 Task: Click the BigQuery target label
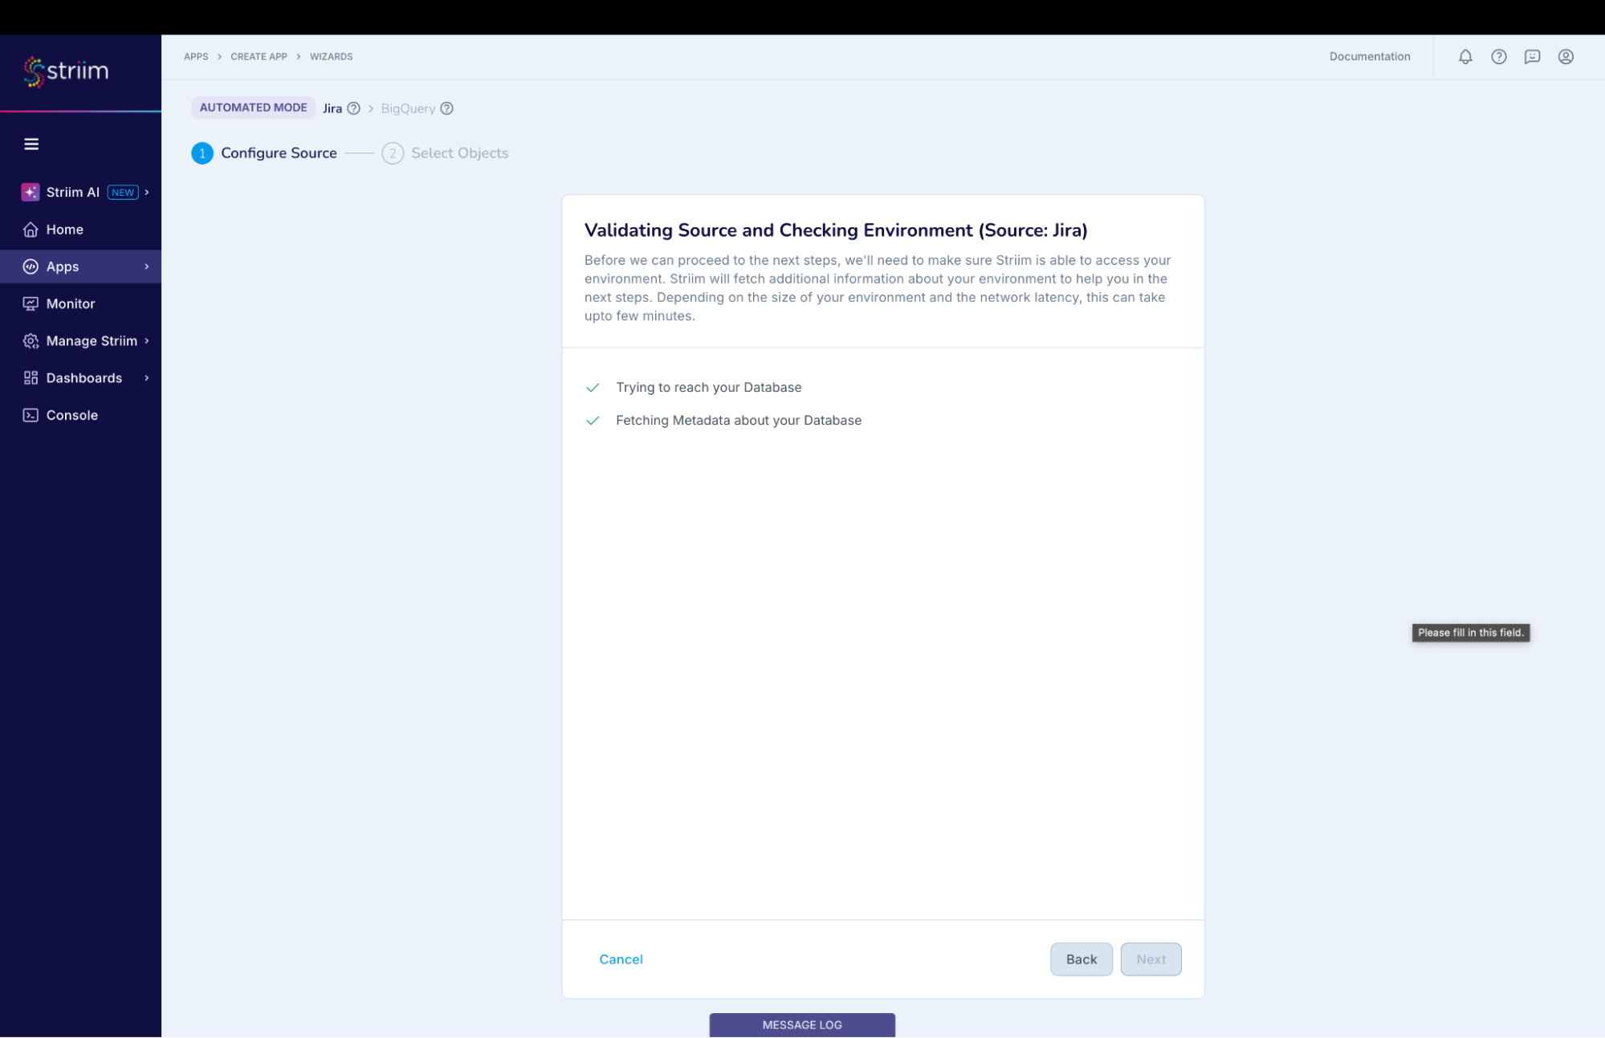pyautogui.click(x=408, y=108)
